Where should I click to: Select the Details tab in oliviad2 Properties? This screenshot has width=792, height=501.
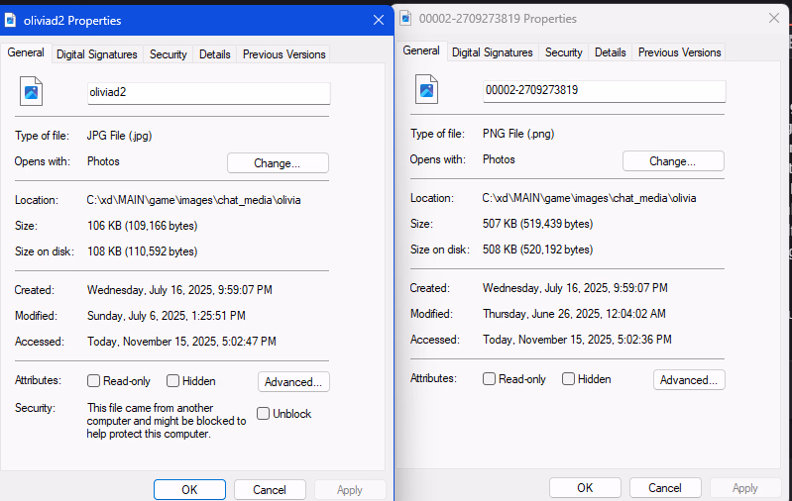point(214,54)
